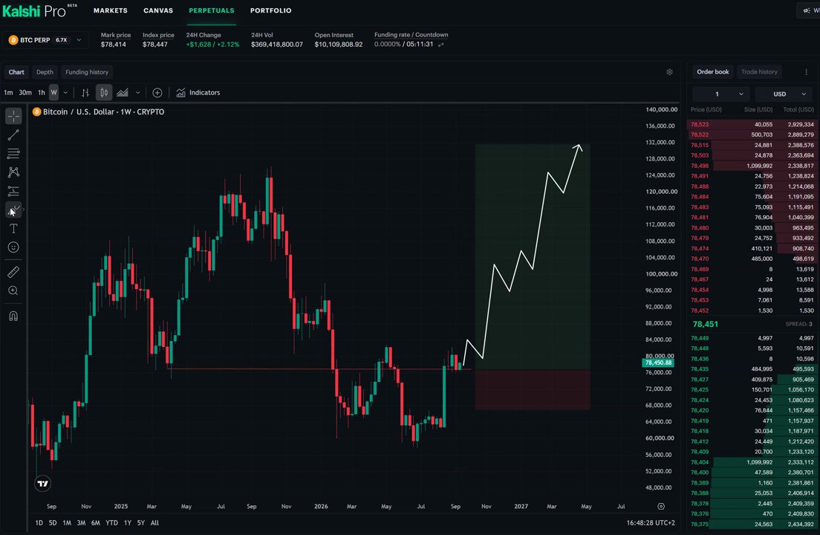The image size is (820, 535).
Task: Open the order book grouping dropdown
Action: point(720,94)
